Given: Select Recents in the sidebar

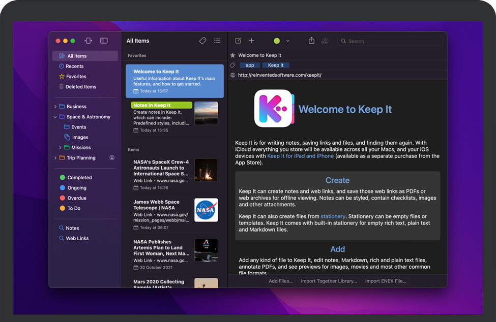Looking at the screenshot, I should (x=74, y=66).
